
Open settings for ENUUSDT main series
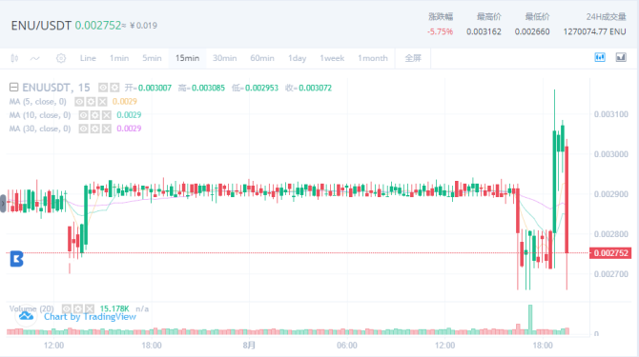point(114,88)
